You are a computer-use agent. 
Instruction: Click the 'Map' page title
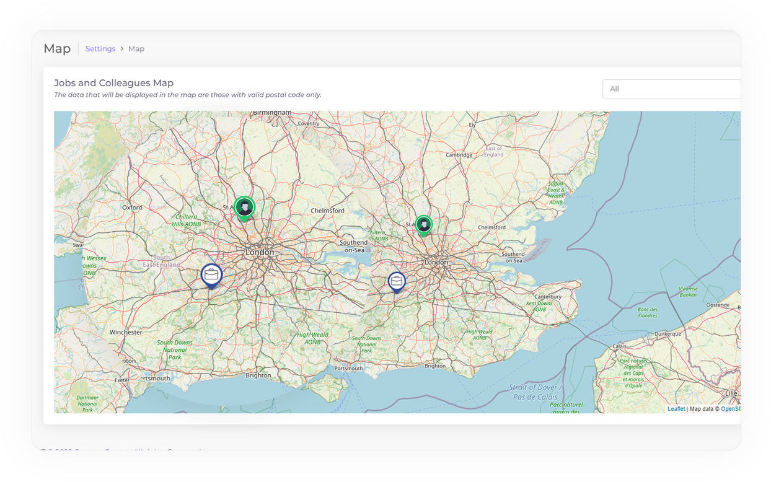pyautogui.click(x=57, y=49)
